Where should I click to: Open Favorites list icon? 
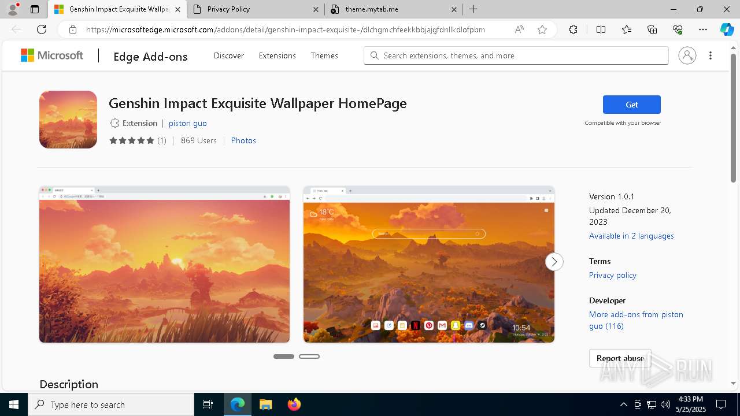click(627, 29)
